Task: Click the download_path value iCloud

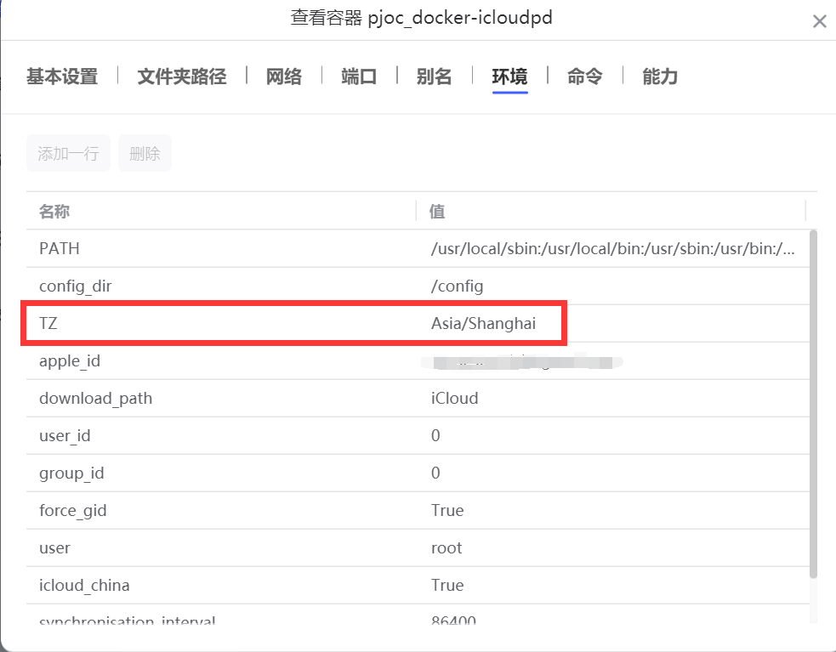Action: tap(454, 399)
